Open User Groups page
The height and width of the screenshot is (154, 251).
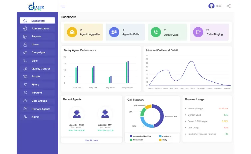37,101
